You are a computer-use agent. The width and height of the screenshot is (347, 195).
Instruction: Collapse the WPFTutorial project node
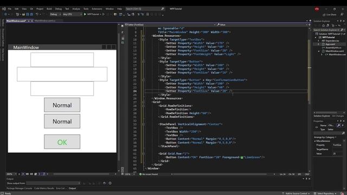tap(316, 37)
